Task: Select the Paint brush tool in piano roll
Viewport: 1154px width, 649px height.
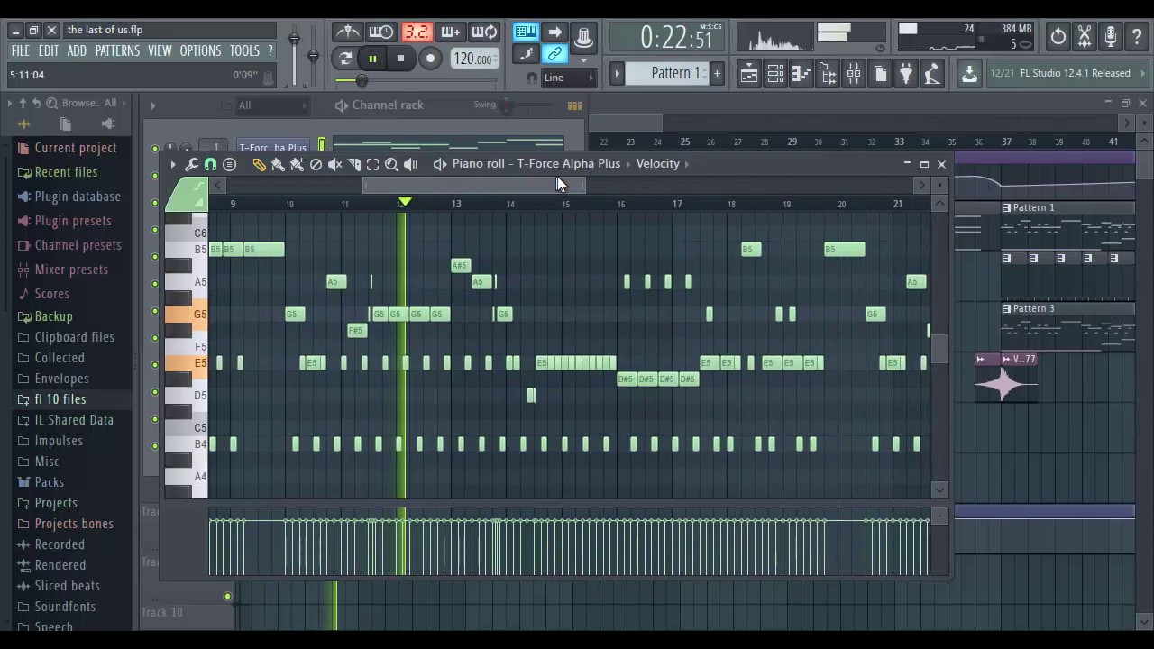Action: 278,164
